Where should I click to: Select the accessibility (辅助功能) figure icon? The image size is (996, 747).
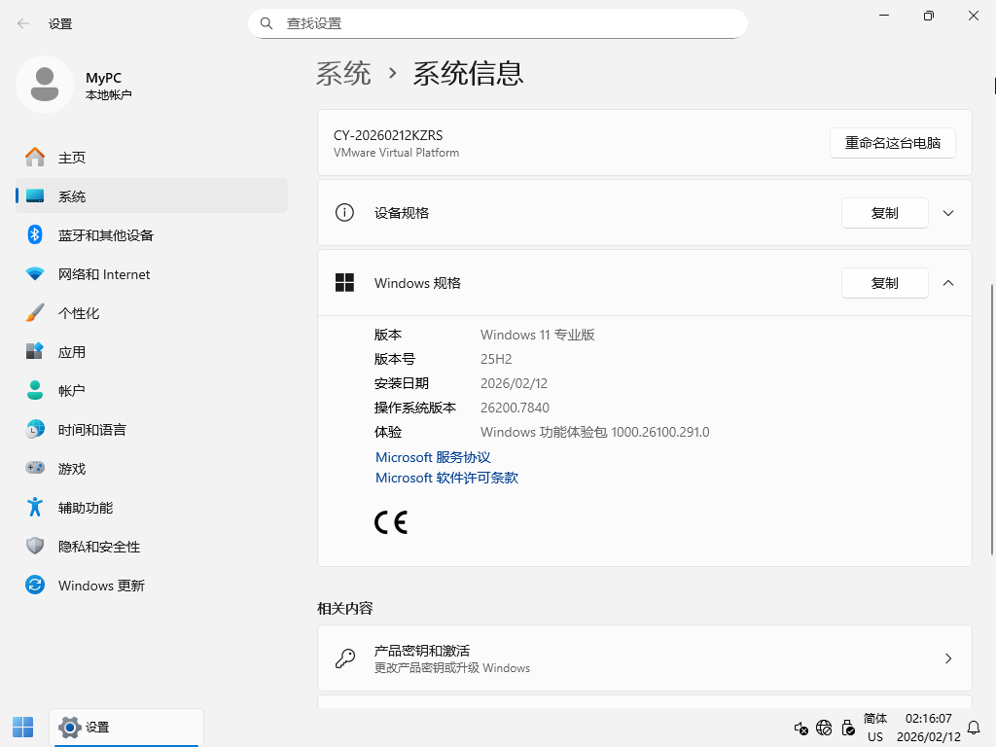point(35,508)
